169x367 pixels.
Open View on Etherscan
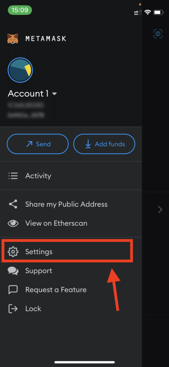pyautogui.click(x=71, y=223)
